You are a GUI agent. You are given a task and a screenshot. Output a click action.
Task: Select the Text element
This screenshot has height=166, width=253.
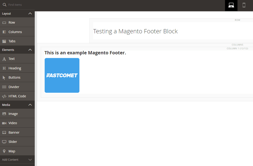click(17, 59)
